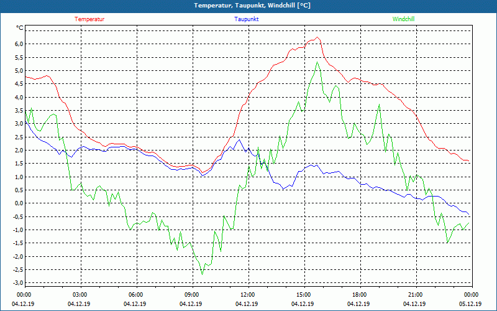The height and width of the screenshot is (311, 497).
Task: Click the '-0,5' y-axis value
Action: [19, 216]
